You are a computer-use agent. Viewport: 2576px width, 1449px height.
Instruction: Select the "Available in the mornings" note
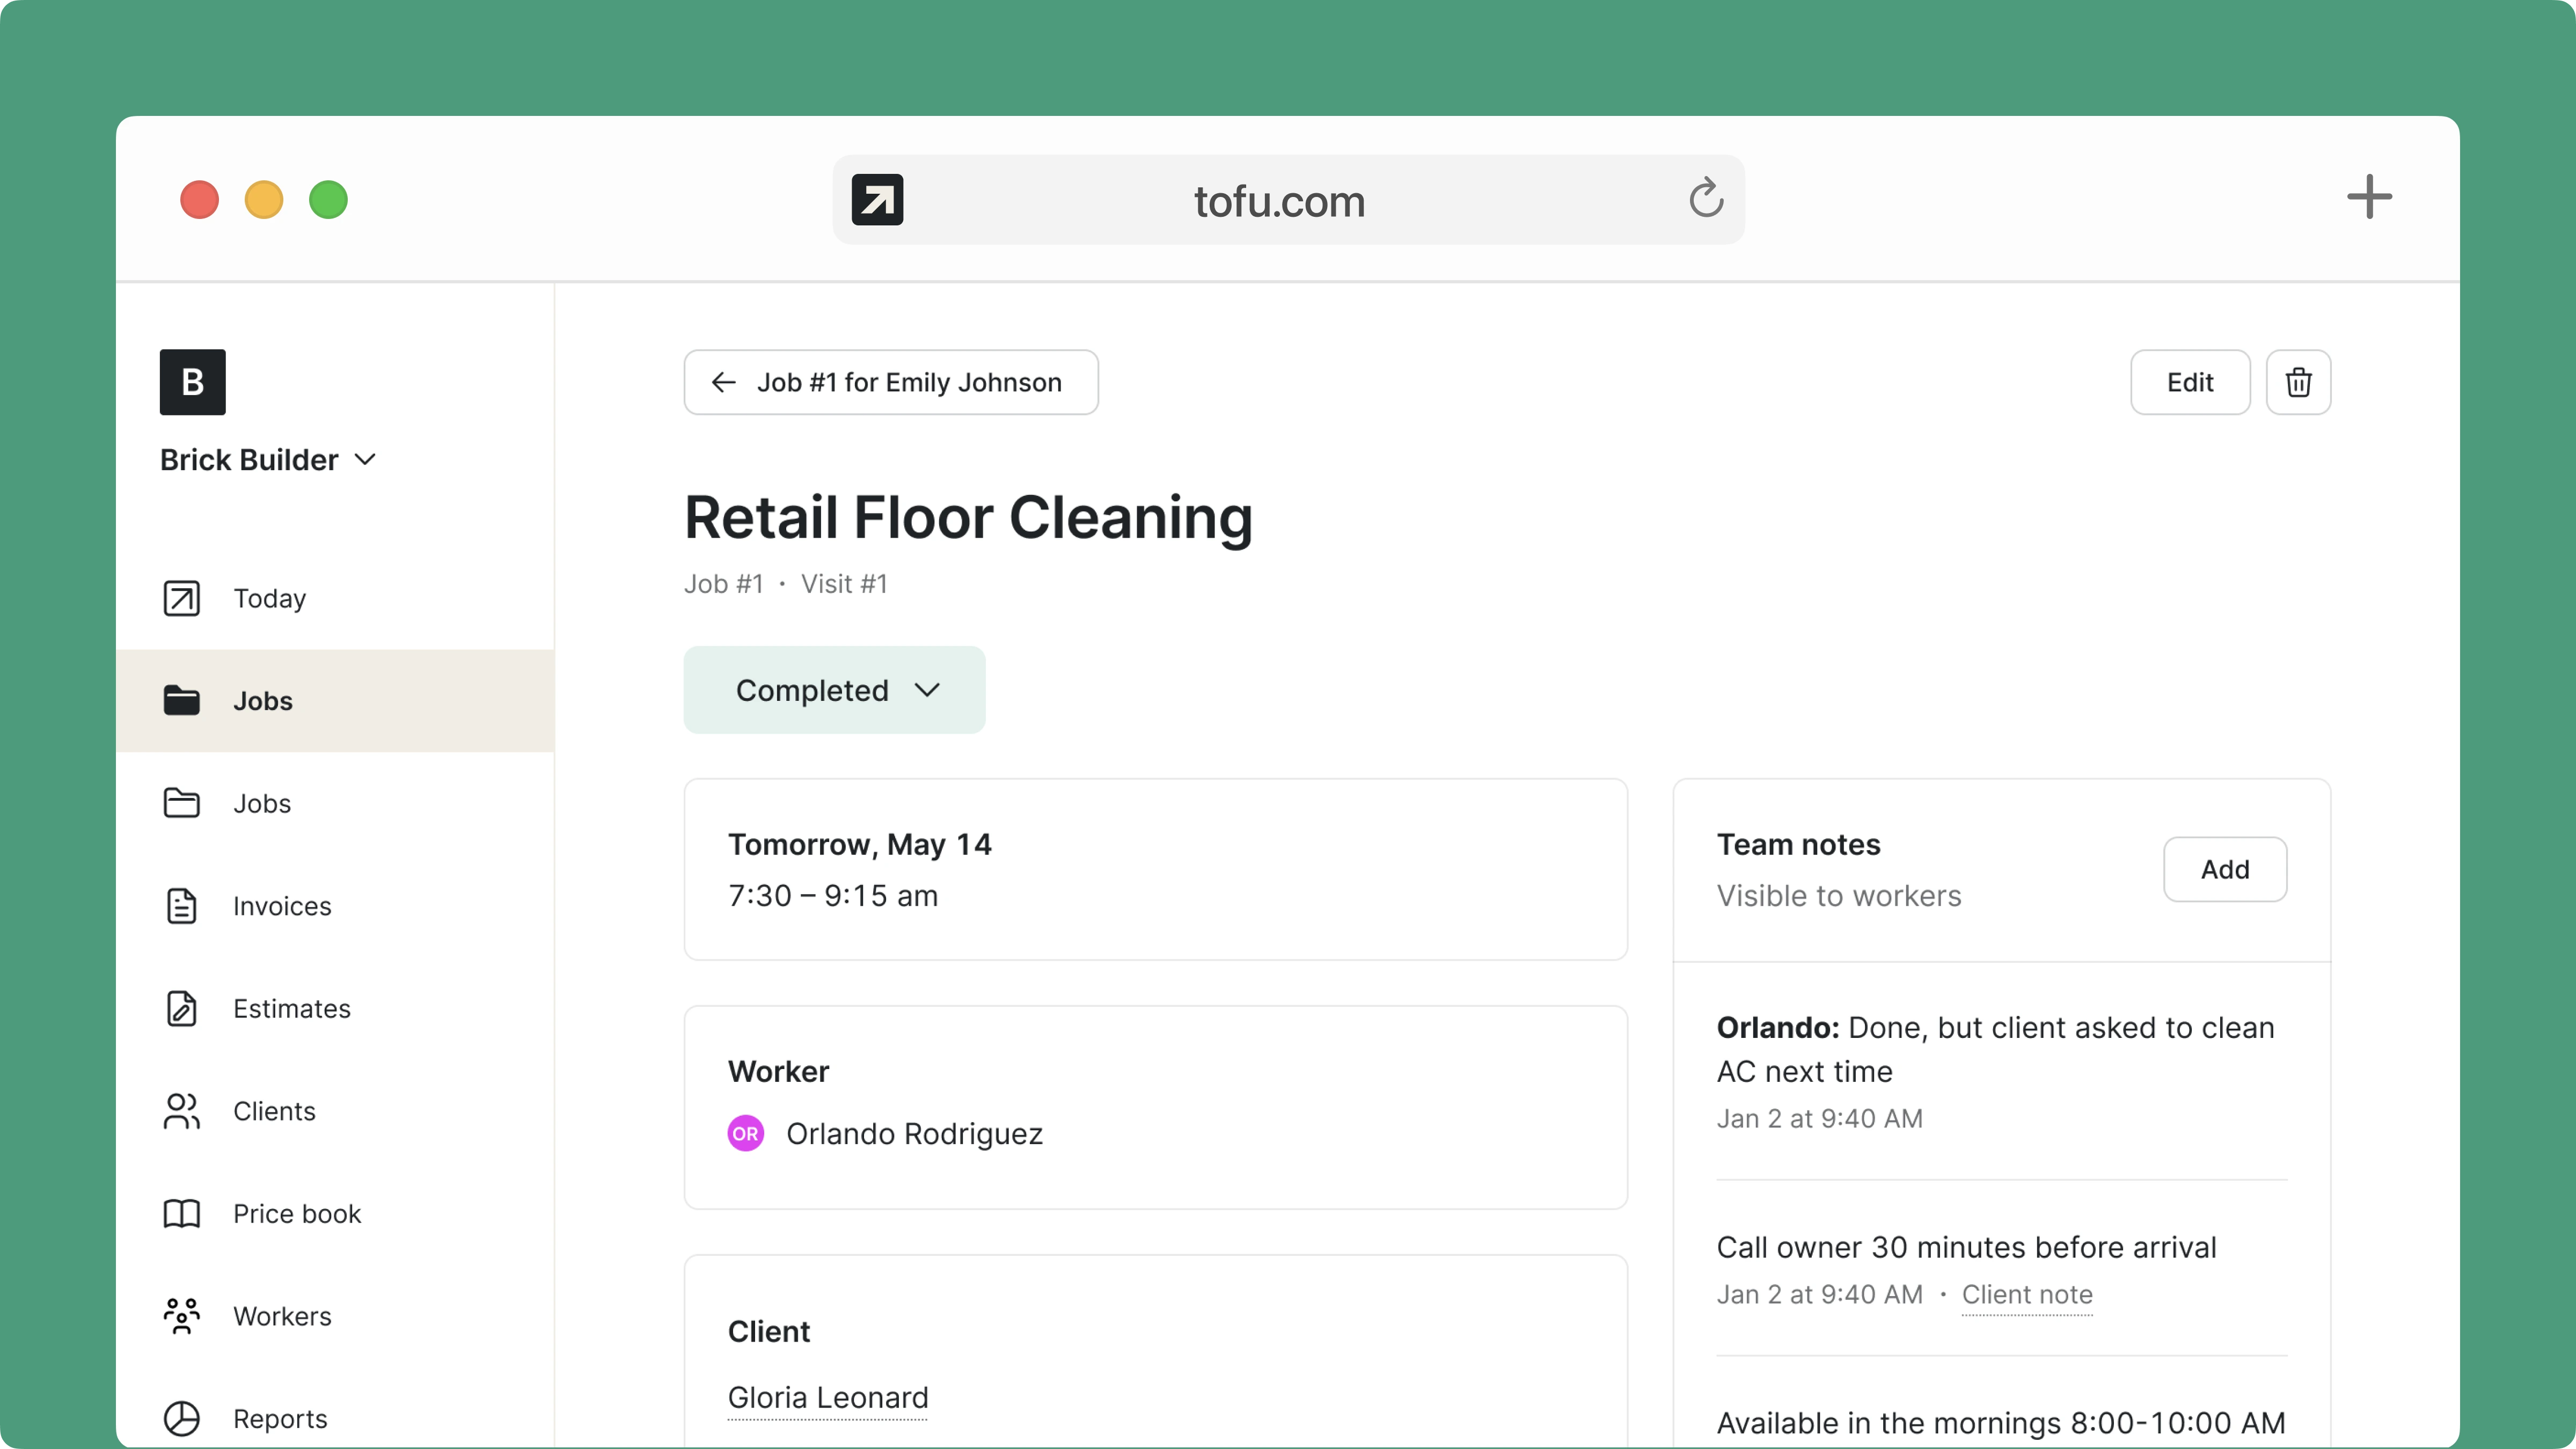(2001, 1423)
